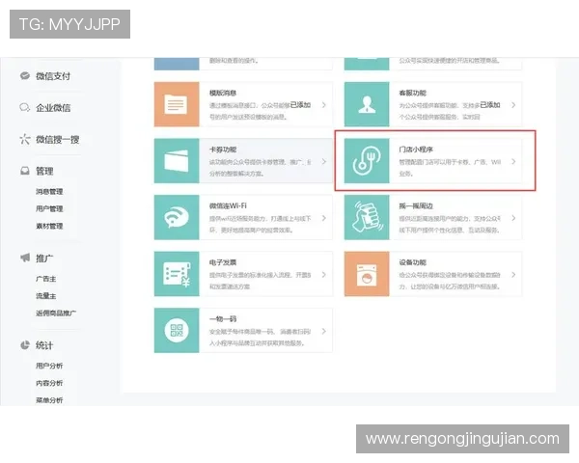Go to 用户管理
This screenshot has height=463, width=579.
[49, 208]
